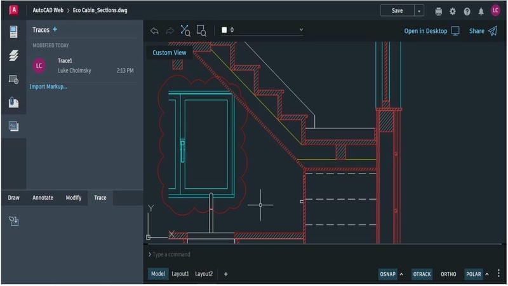Screen dimensions: 508x286
Task: Click the Zoom Extents icon
Action: (185, 31)
